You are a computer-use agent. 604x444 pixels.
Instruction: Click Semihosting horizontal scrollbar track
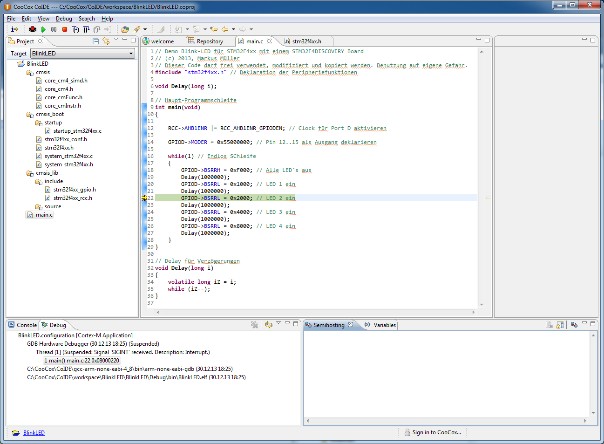[x=446, y=421]
